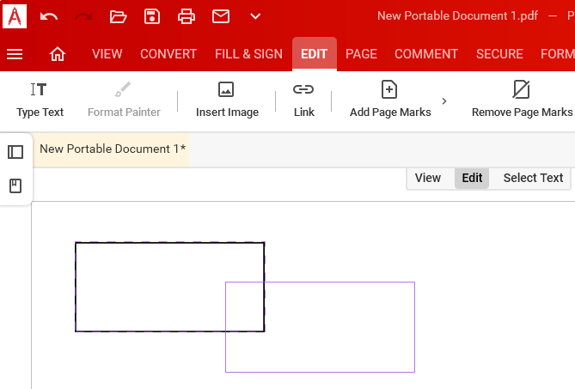Click the Print icon
The height and width of the screenshot is (389, 575).
click(x=187, y=16)
